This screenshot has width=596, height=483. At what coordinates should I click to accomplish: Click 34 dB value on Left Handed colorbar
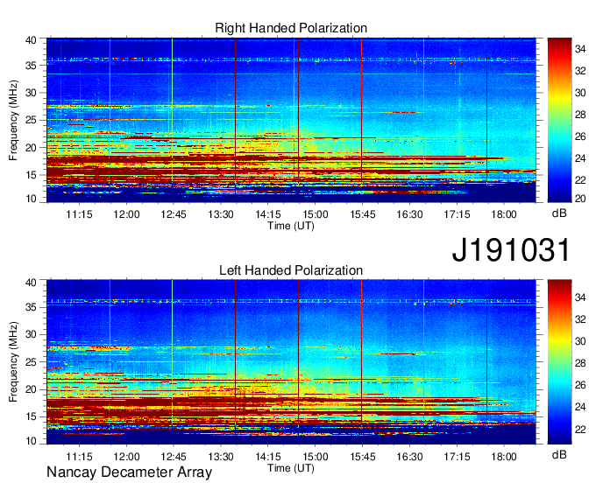[x=580, y=297]
